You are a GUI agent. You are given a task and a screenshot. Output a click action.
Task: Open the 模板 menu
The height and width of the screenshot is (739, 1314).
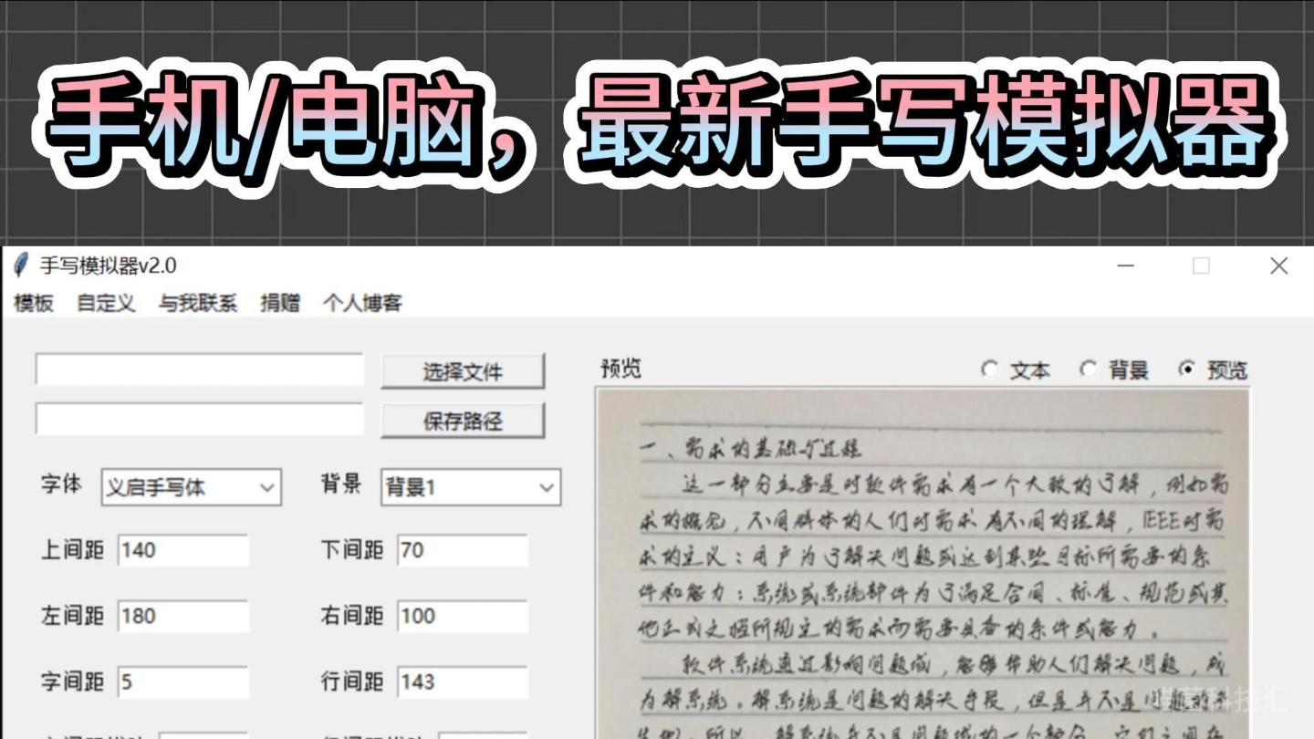(34, 303)
